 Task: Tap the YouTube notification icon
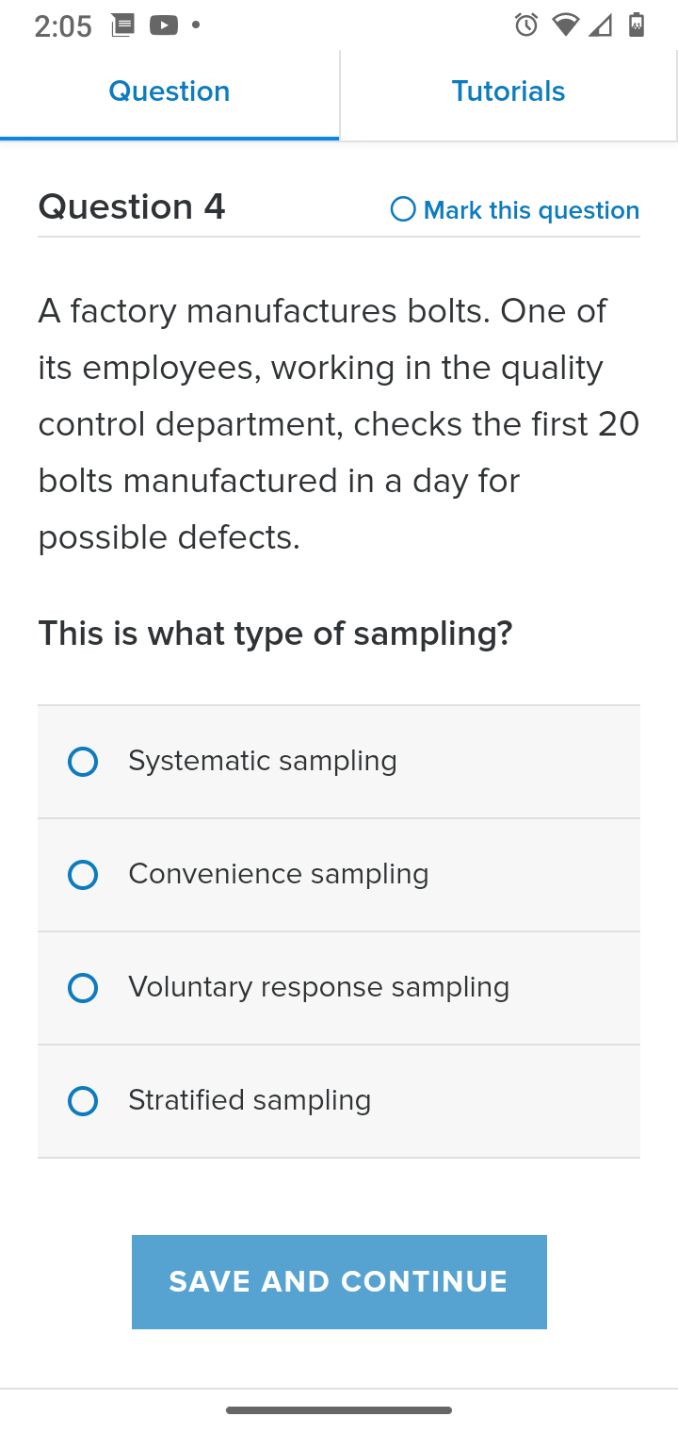(x=164, y=25)
